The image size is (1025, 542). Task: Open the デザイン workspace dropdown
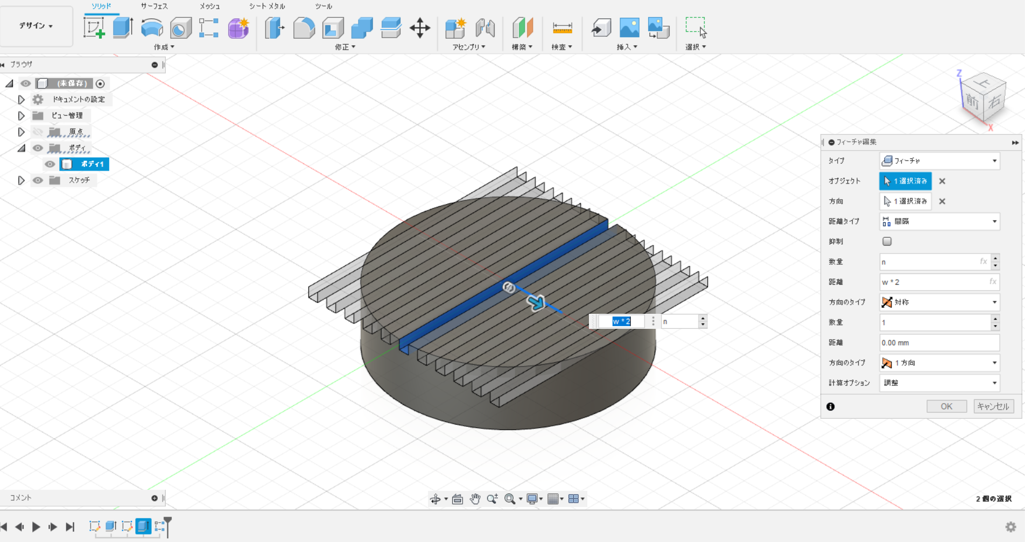point(36,26)
